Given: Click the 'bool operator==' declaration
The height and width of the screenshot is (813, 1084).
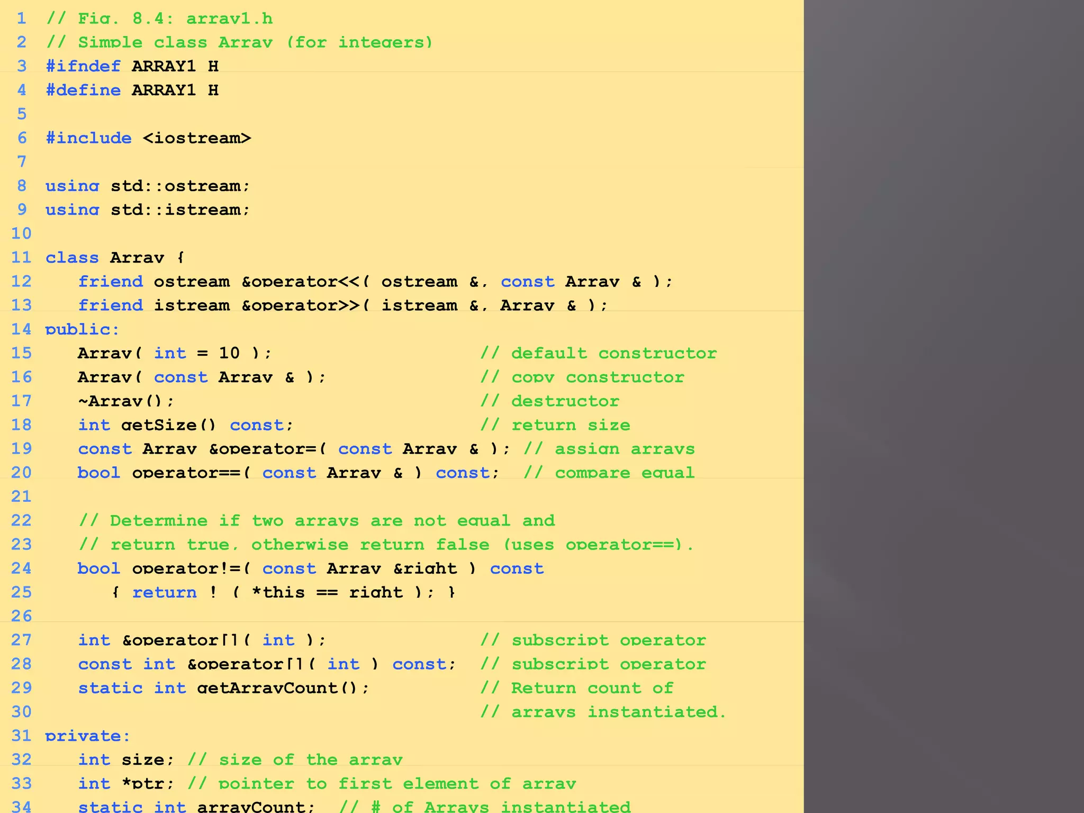Looking at the screenshot, I should [x=288, y=473].
